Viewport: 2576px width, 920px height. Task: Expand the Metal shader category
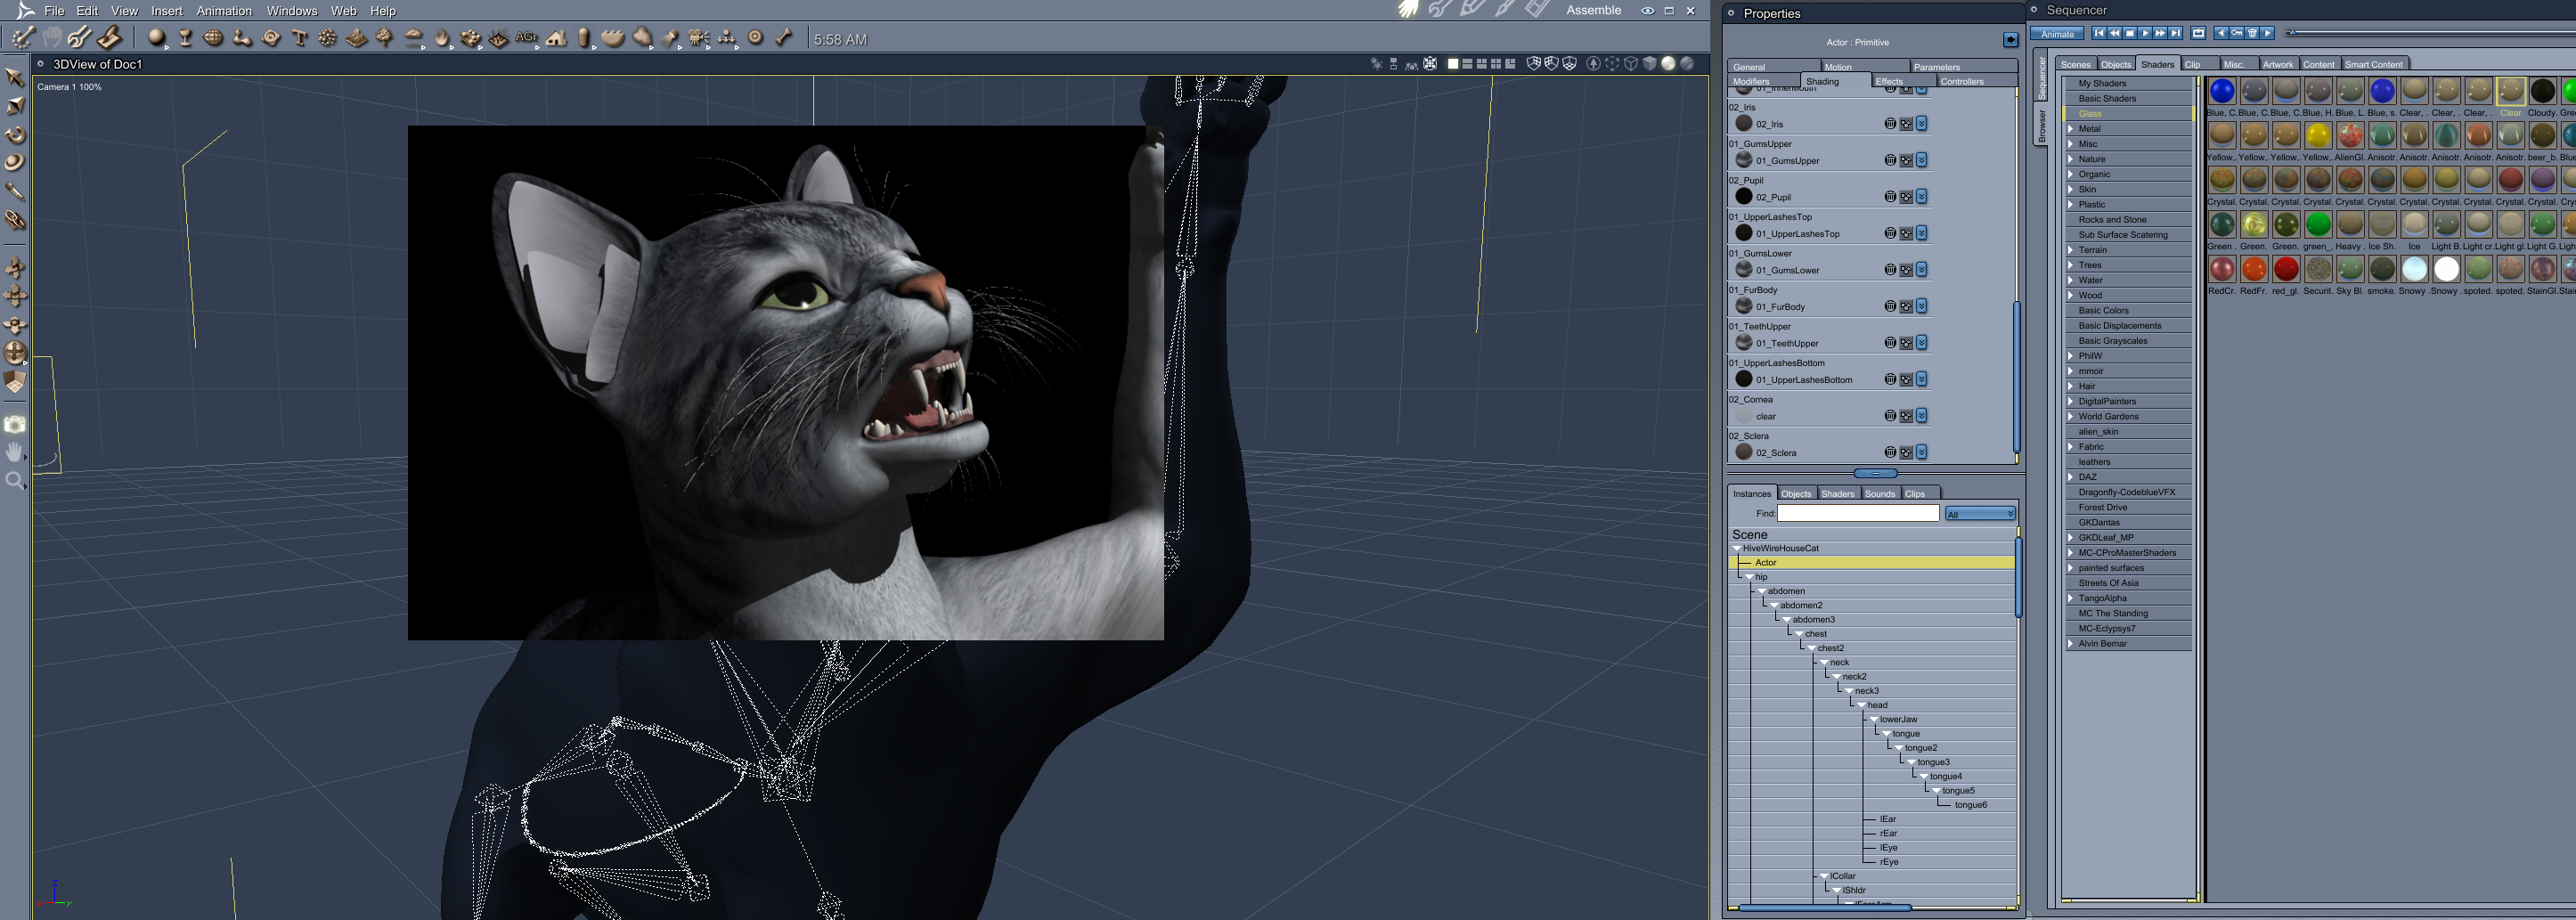2071,129
